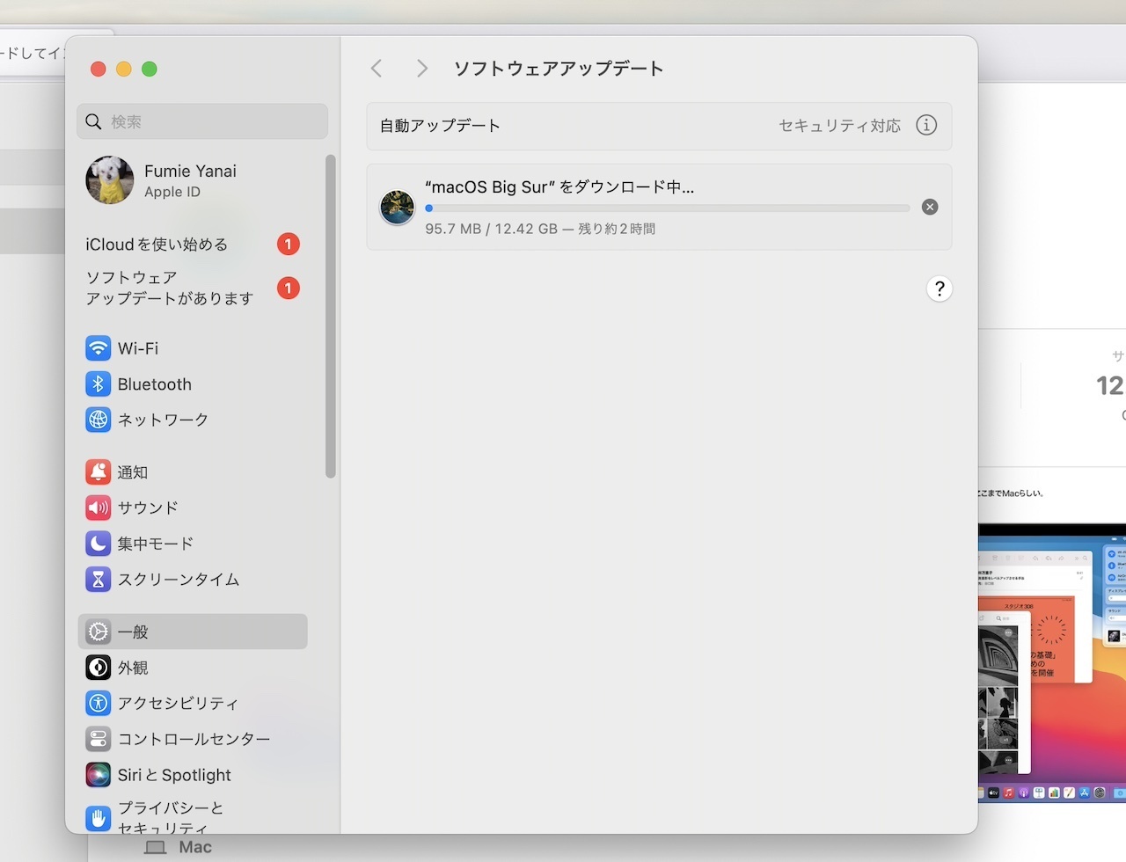Click the macOS Big Sur download progress bar
1126x862 pixels.
[x=667, y=208]
